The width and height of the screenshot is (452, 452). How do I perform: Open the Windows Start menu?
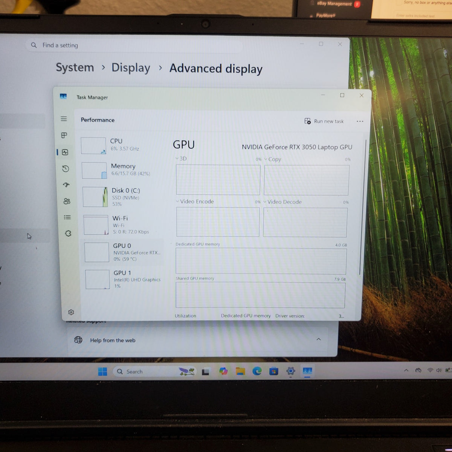pyautogui.click(x=102, y=371)
